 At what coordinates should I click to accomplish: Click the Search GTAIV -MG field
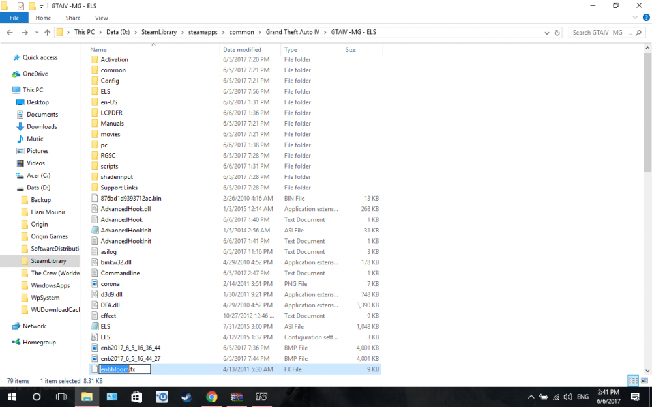pyautogui.click(x=606, y=33)
